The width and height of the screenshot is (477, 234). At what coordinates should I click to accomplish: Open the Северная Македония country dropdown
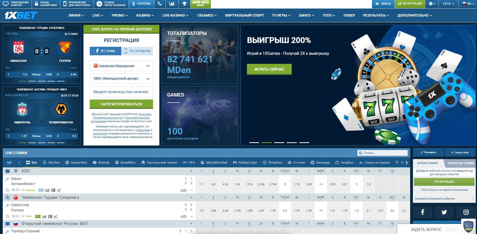[121, 66]
